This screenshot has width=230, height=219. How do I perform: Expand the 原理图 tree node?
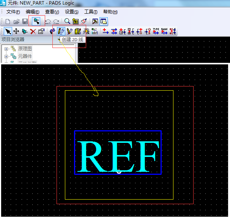tap(6, 49)
